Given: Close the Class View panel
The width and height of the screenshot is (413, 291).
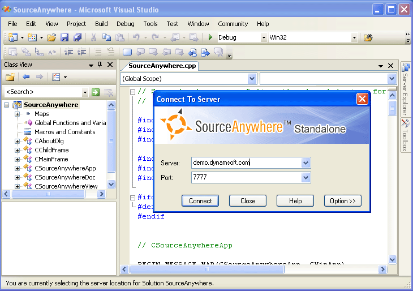Looking at the screenshot, I should (x=110, y=65).
